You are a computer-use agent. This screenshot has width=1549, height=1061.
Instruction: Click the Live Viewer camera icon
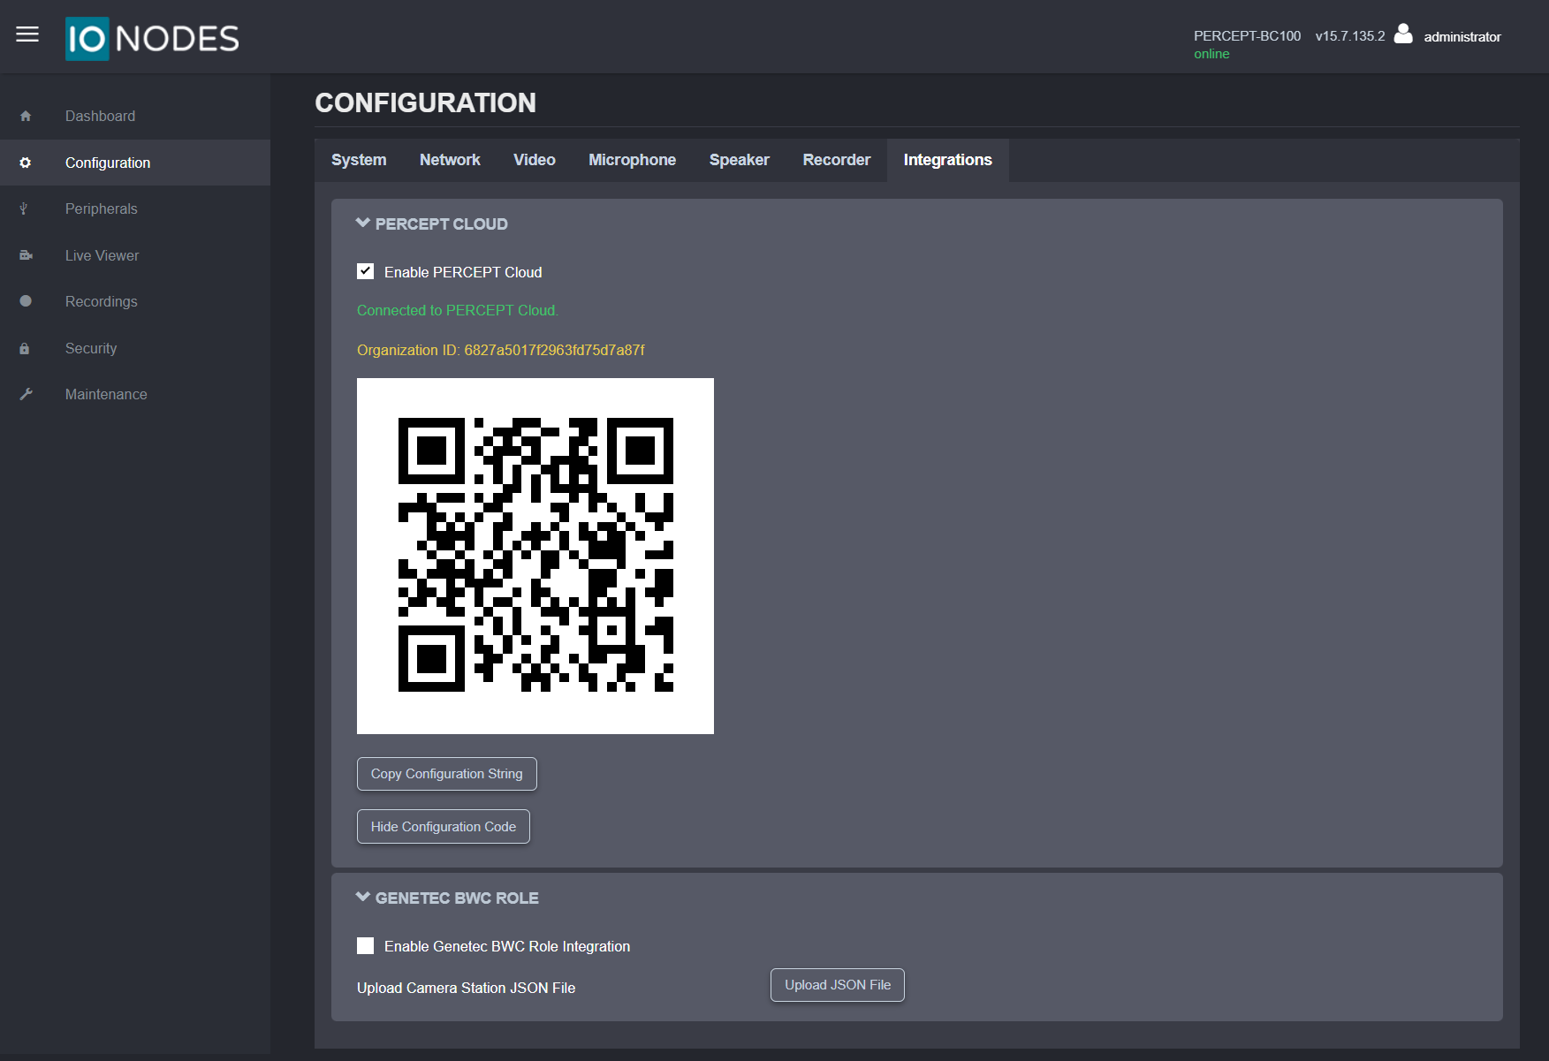coord(26,255)
